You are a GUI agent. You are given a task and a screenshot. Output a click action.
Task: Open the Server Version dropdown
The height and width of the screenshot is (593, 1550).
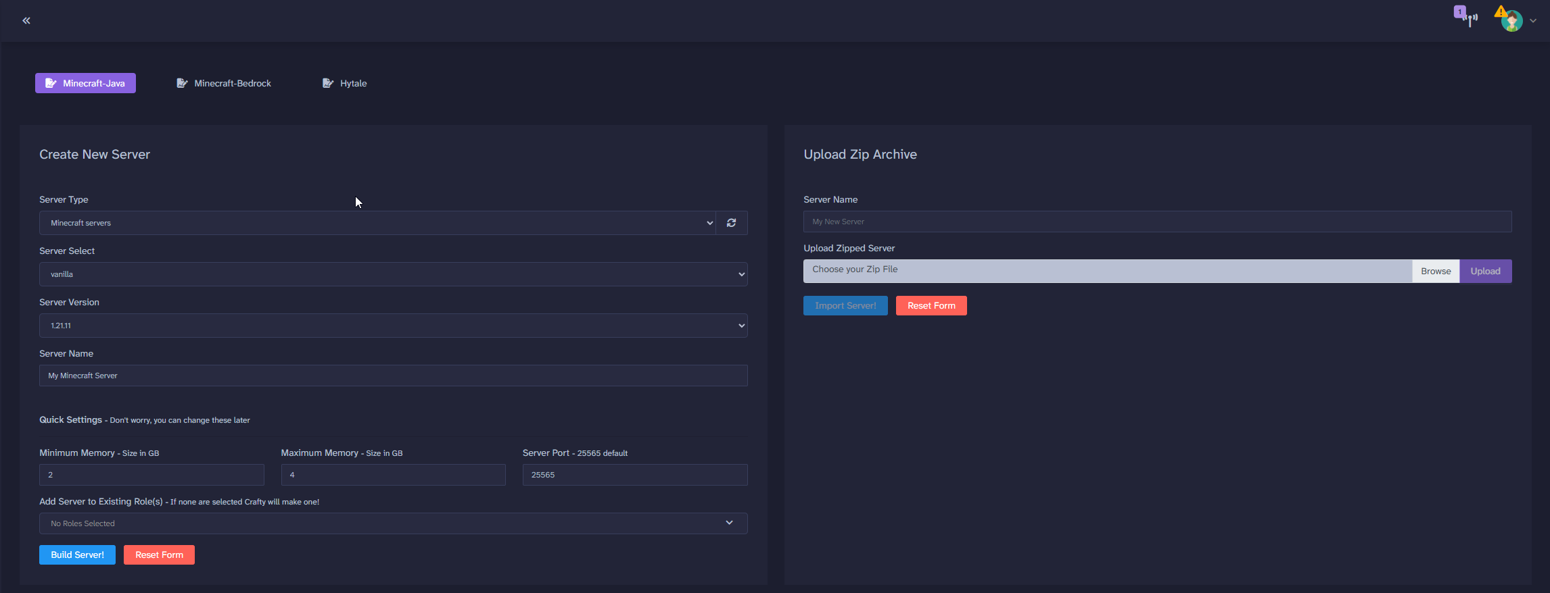tap(393, 326)
